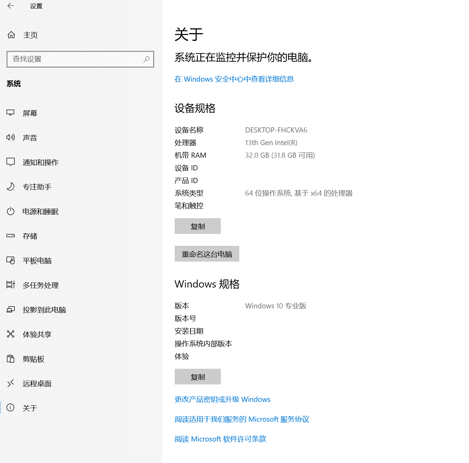Select 存储 in sidebar
The width and height of the screenshot is (469, 463).
click(81, 236)
